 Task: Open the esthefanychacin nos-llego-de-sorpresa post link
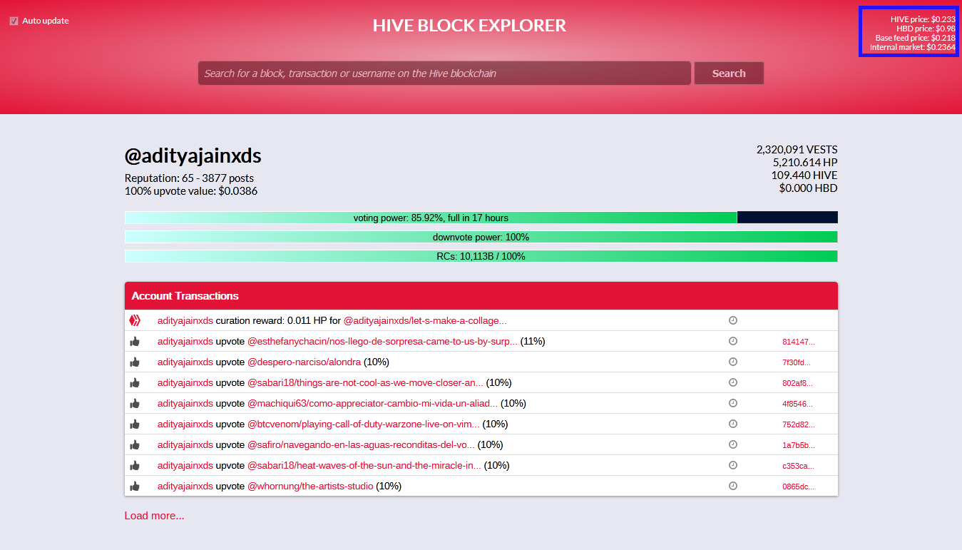point(382,342)
